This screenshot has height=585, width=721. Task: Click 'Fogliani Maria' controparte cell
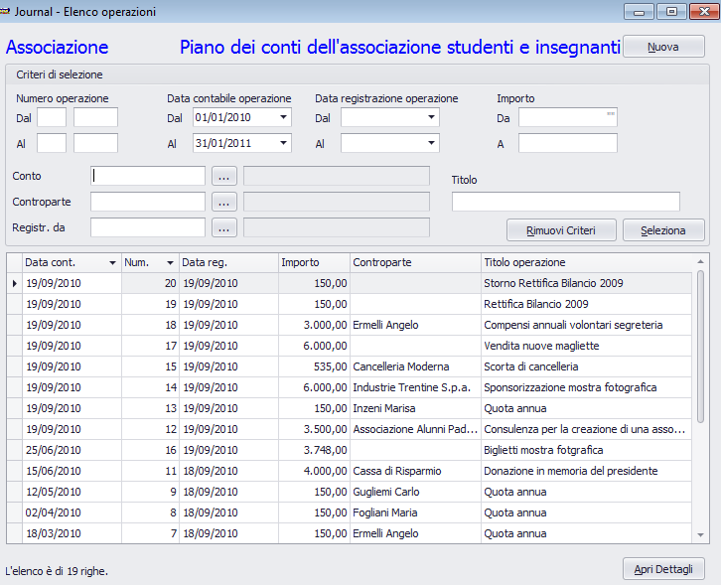pos(416,512)
